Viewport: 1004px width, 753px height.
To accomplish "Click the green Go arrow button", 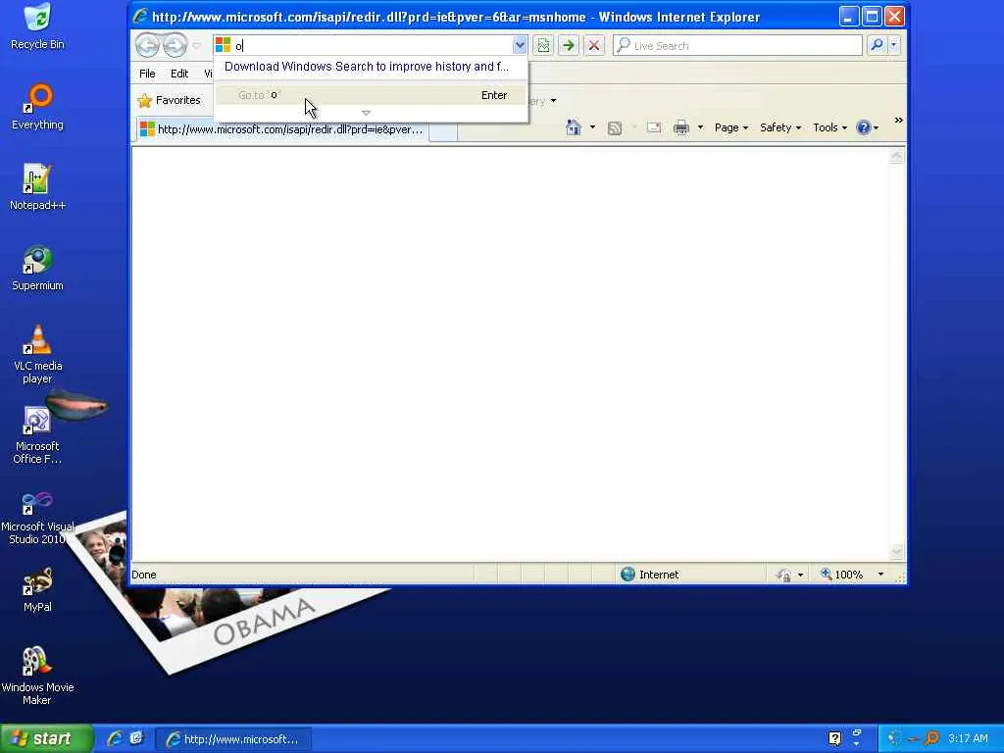I will (x=568, y=45).
